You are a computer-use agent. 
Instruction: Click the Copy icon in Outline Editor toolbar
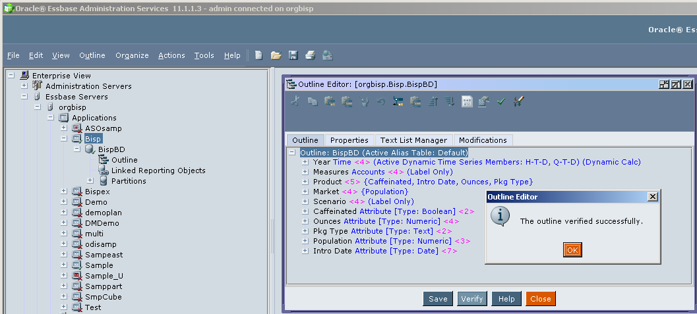(x=313, y=101)
